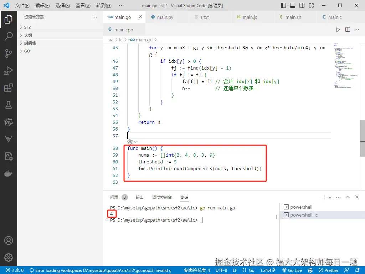
Task: Open the editor More Actions ellipsis
Action: coord(356,30)
